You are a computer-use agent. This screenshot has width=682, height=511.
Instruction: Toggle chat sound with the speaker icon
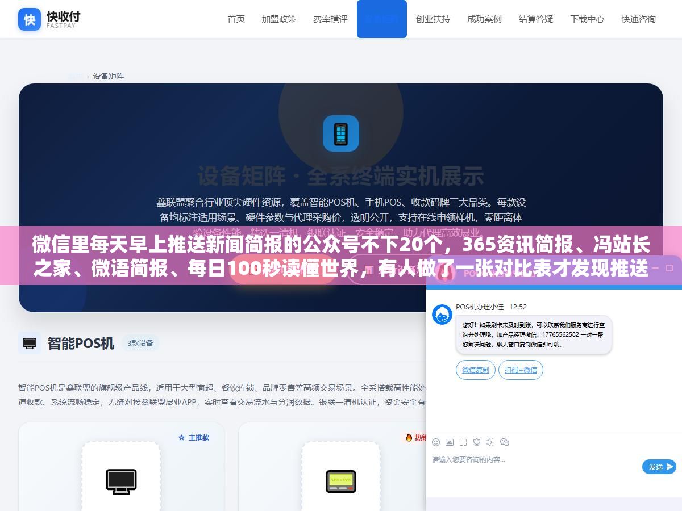tap(490, 442)
